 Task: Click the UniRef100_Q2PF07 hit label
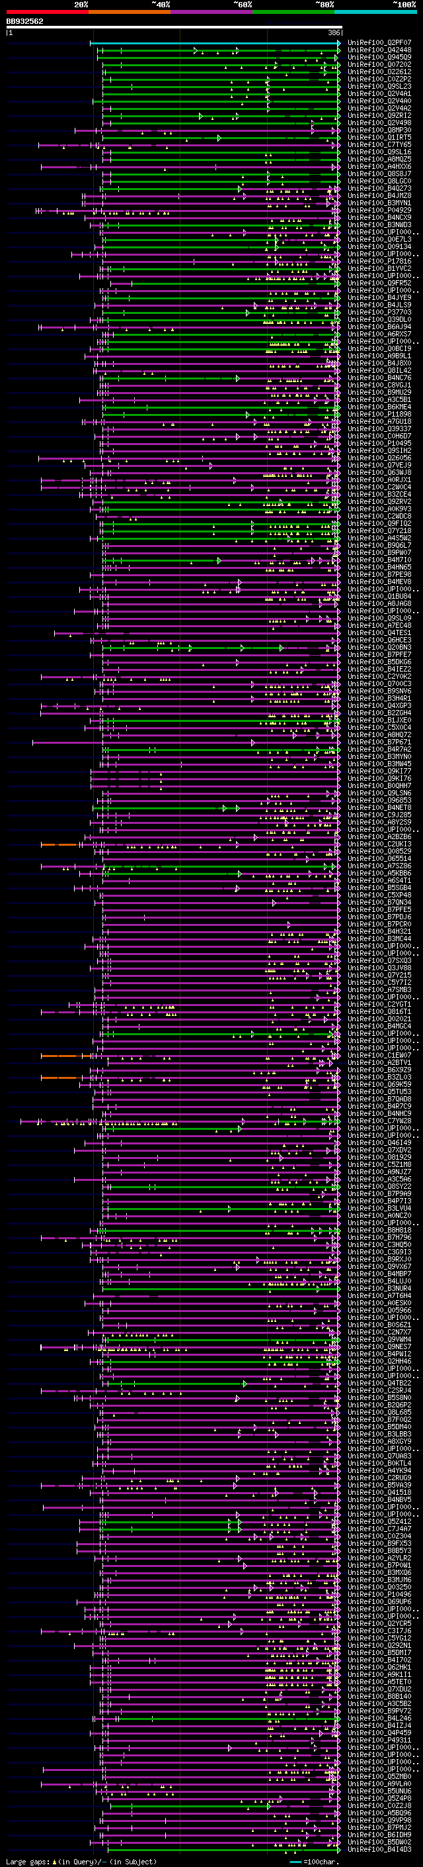coord(379,43)
